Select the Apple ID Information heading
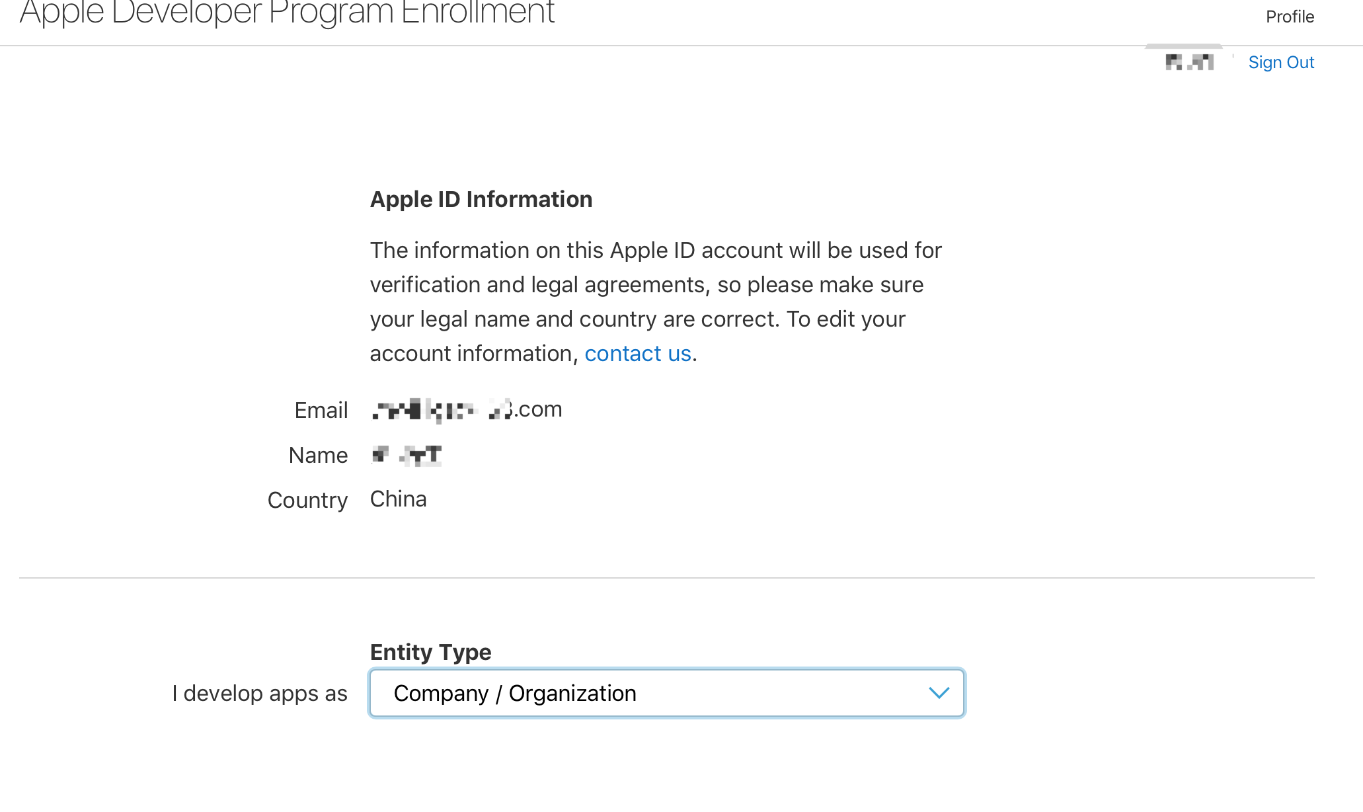 tap(481, 200)
